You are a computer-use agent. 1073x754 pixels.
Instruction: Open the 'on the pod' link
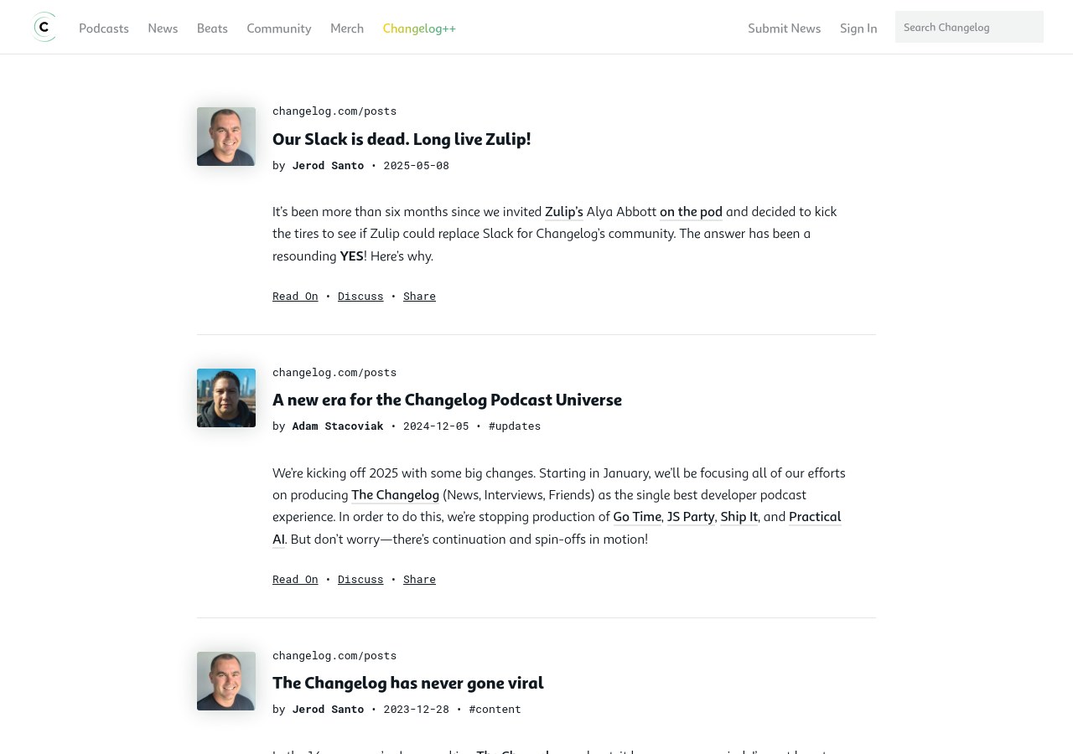coord(691,211)
